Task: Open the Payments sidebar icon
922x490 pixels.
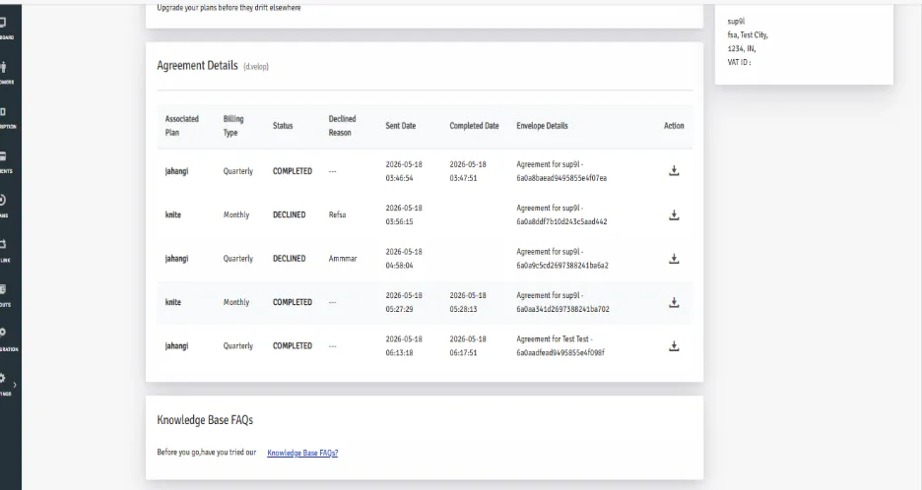Action: [3, 156]
